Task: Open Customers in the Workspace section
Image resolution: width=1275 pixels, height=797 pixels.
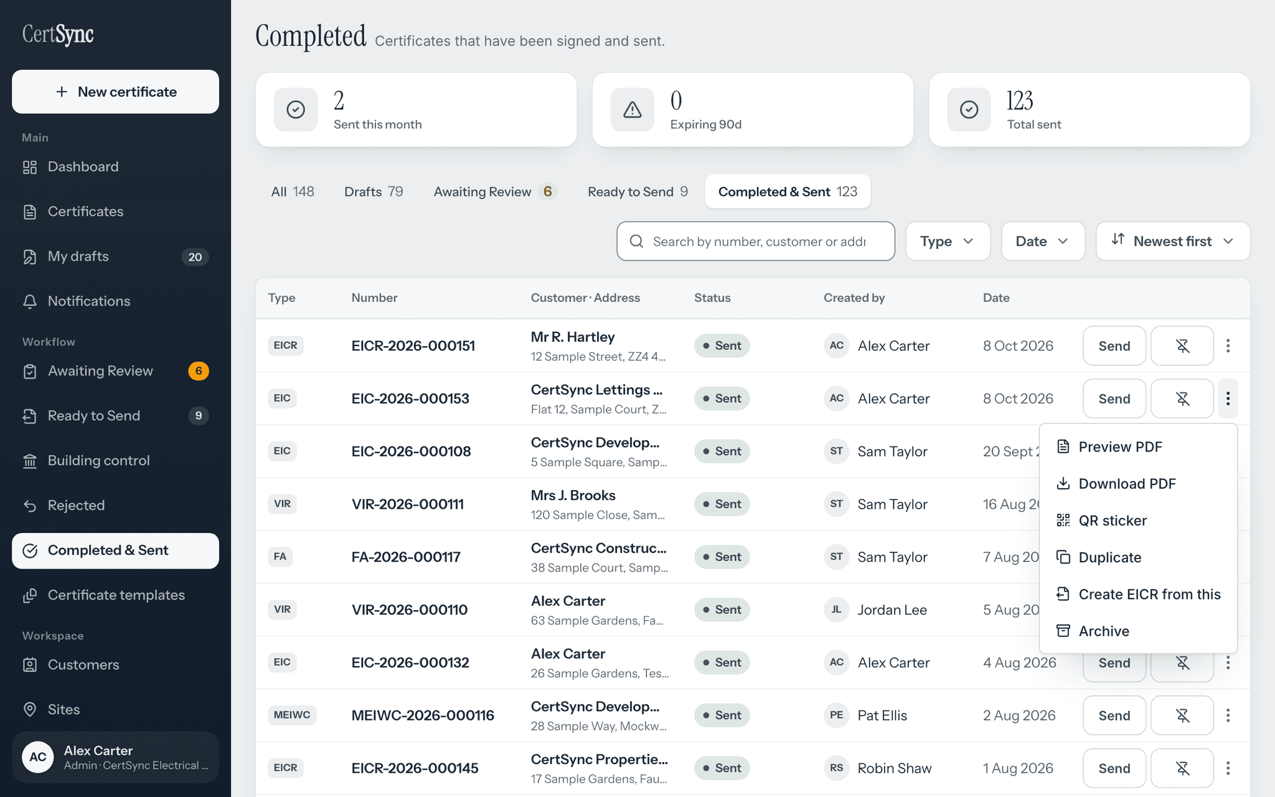Action: 115,665
